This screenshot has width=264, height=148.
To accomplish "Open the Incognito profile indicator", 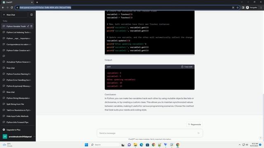I will click(252, 7).
